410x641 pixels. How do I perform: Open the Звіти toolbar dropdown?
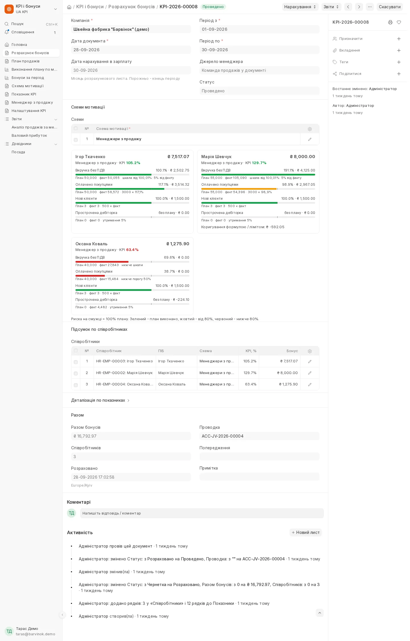[x=331, y=7]
